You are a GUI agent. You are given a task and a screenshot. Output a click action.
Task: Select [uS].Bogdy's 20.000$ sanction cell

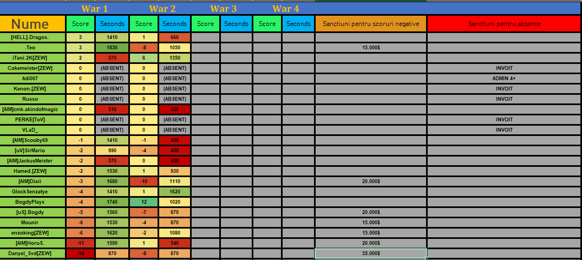[371, 212]
